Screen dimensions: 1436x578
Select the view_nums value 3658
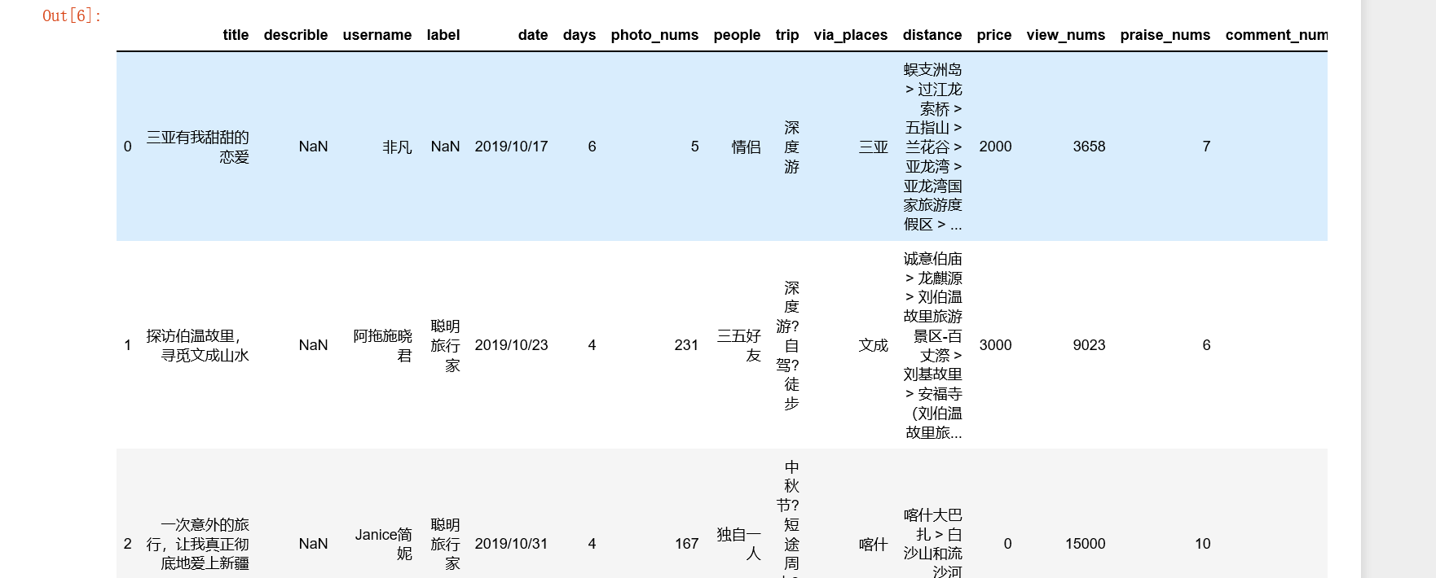pyautogui.click(x=1089, y=147)
